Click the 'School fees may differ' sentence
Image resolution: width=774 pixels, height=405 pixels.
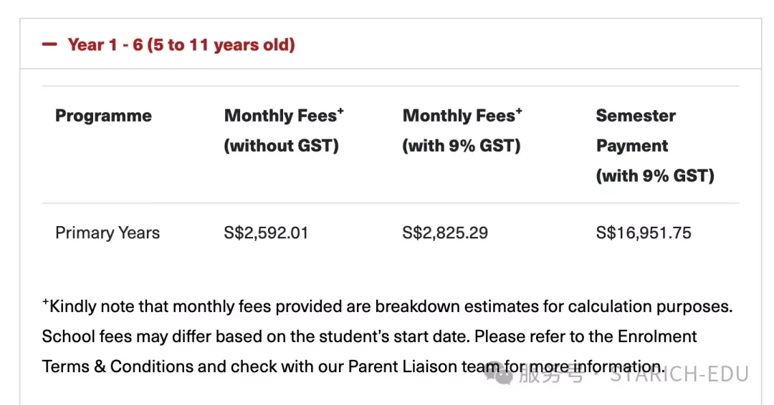tap(256, 336)
